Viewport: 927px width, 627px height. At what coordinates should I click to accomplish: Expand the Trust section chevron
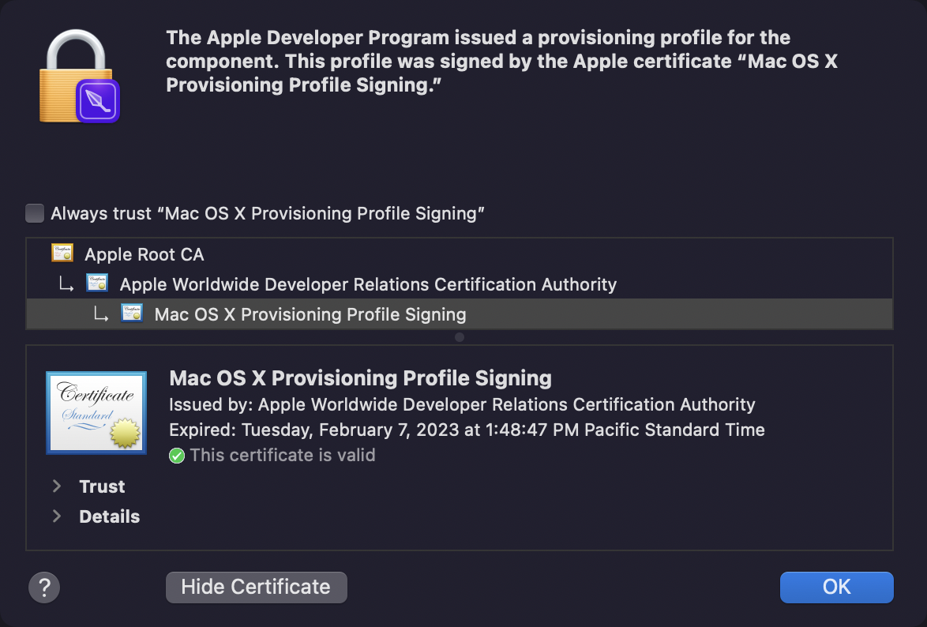(57, 486)
